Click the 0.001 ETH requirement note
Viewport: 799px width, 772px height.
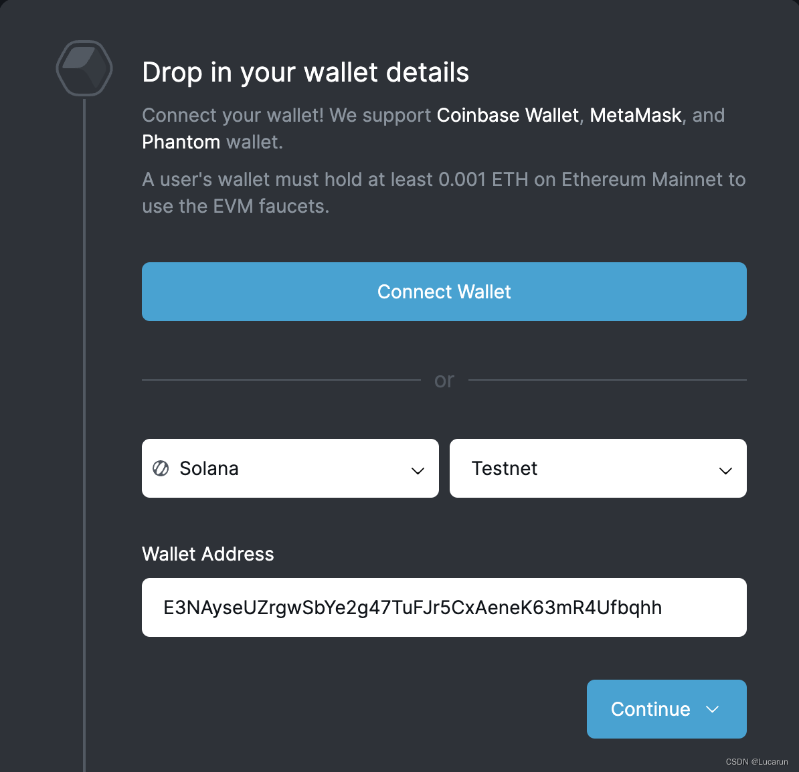[444, 193]
